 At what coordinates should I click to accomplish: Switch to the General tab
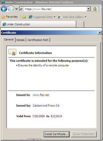pyautogui.click(x=9, y=39)
